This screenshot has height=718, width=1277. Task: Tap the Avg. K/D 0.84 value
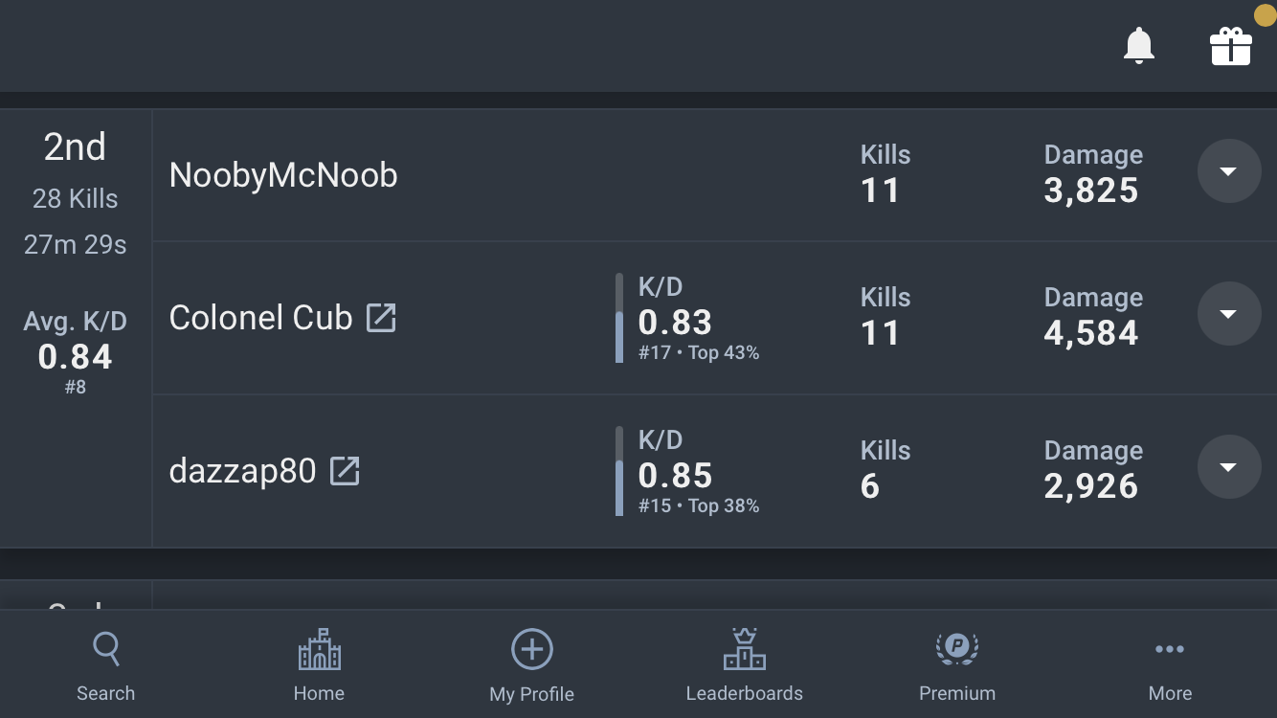pos(76,357)
